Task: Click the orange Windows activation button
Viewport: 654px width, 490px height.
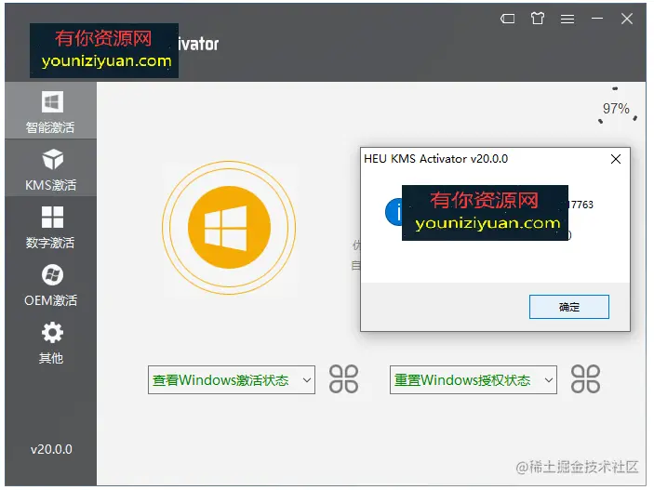Action: (x=229, y=227)
